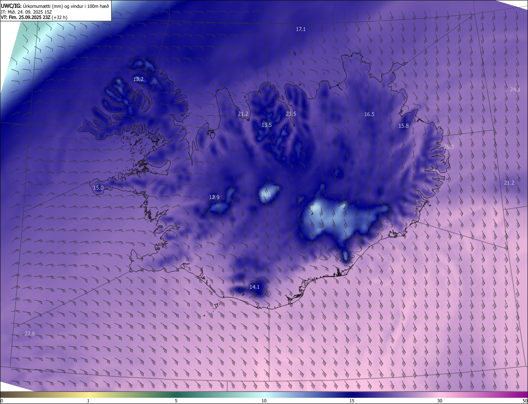Image resolution: width=528 pixels, height=404 pixels.
Task: Click the 10 tick on the colour scale
Action: pyautogui.click(x=264, y=401)
